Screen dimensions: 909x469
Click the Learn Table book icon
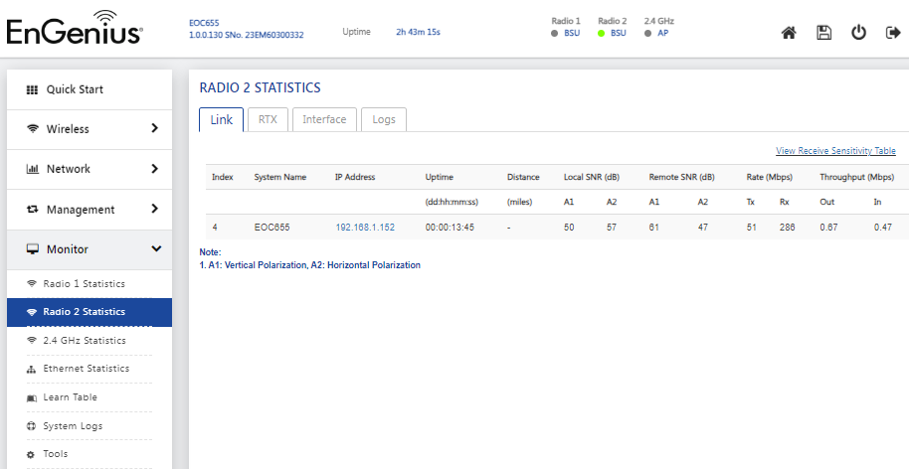[x=32, y=397]
